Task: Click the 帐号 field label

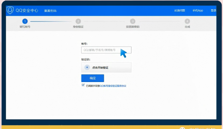Action: 84,44
